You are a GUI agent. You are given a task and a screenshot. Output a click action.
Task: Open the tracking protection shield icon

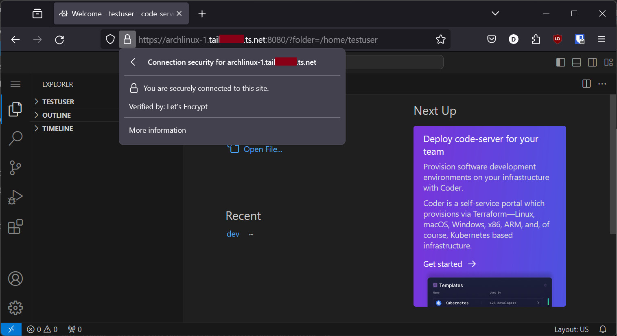(110, 40)
